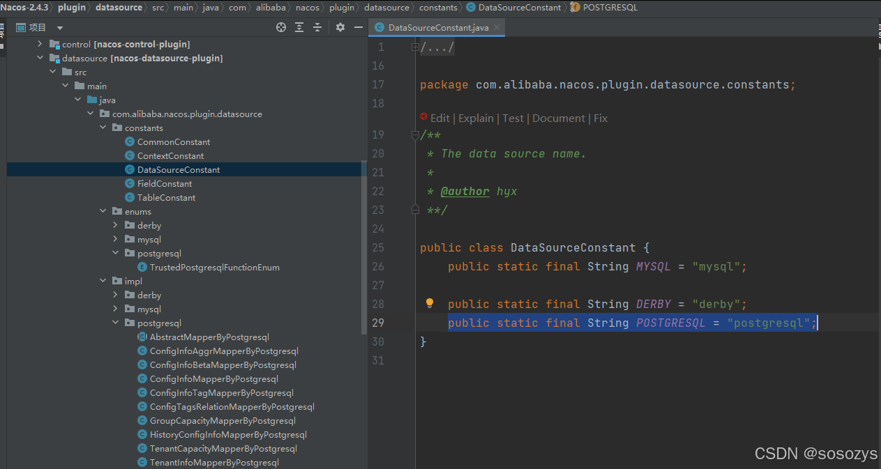
Task: Click the Expand All icon in Project toolbar
Action: coord(299,27)
